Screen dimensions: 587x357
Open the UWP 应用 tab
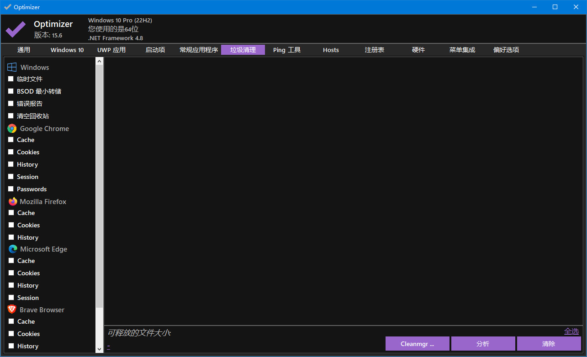[111, 50]
